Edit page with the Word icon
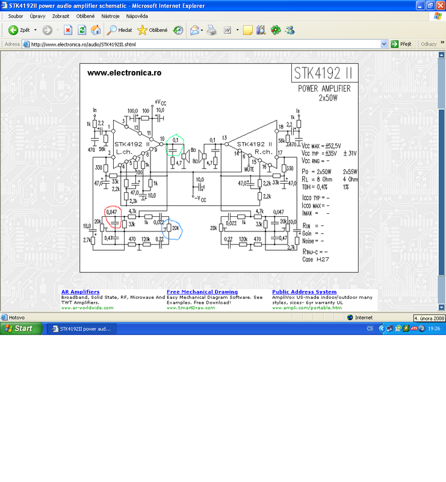This screenshot has width=446, height=482. click(x=228, y=30)
